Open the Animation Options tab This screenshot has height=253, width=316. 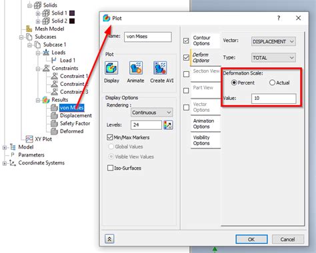click(205, 124)
